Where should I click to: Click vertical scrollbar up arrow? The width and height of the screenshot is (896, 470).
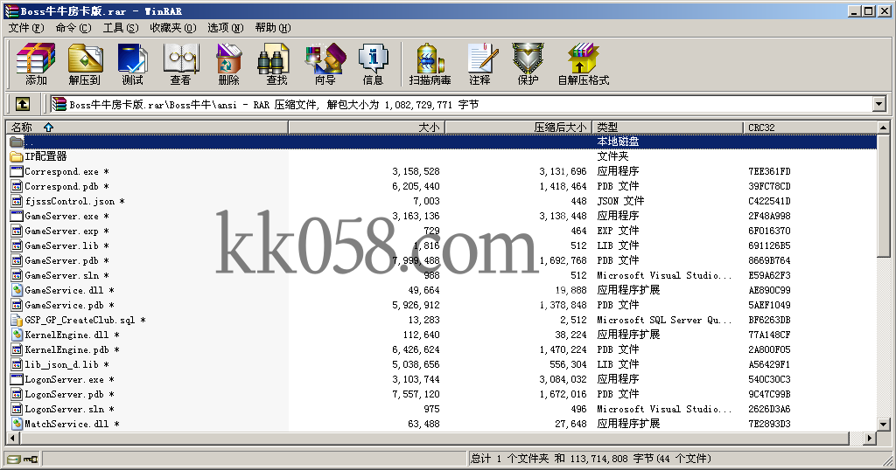[883, 128]
